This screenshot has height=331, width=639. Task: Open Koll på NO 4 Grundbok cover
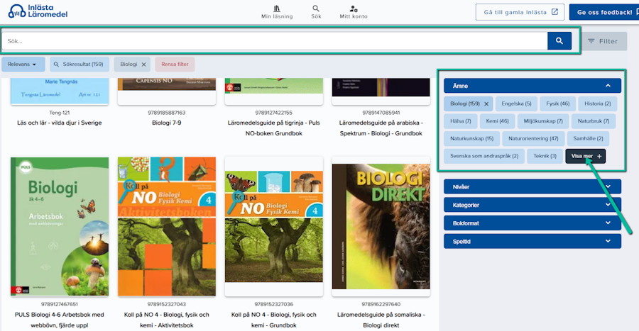pyautogui.click(x=274, y=227)
